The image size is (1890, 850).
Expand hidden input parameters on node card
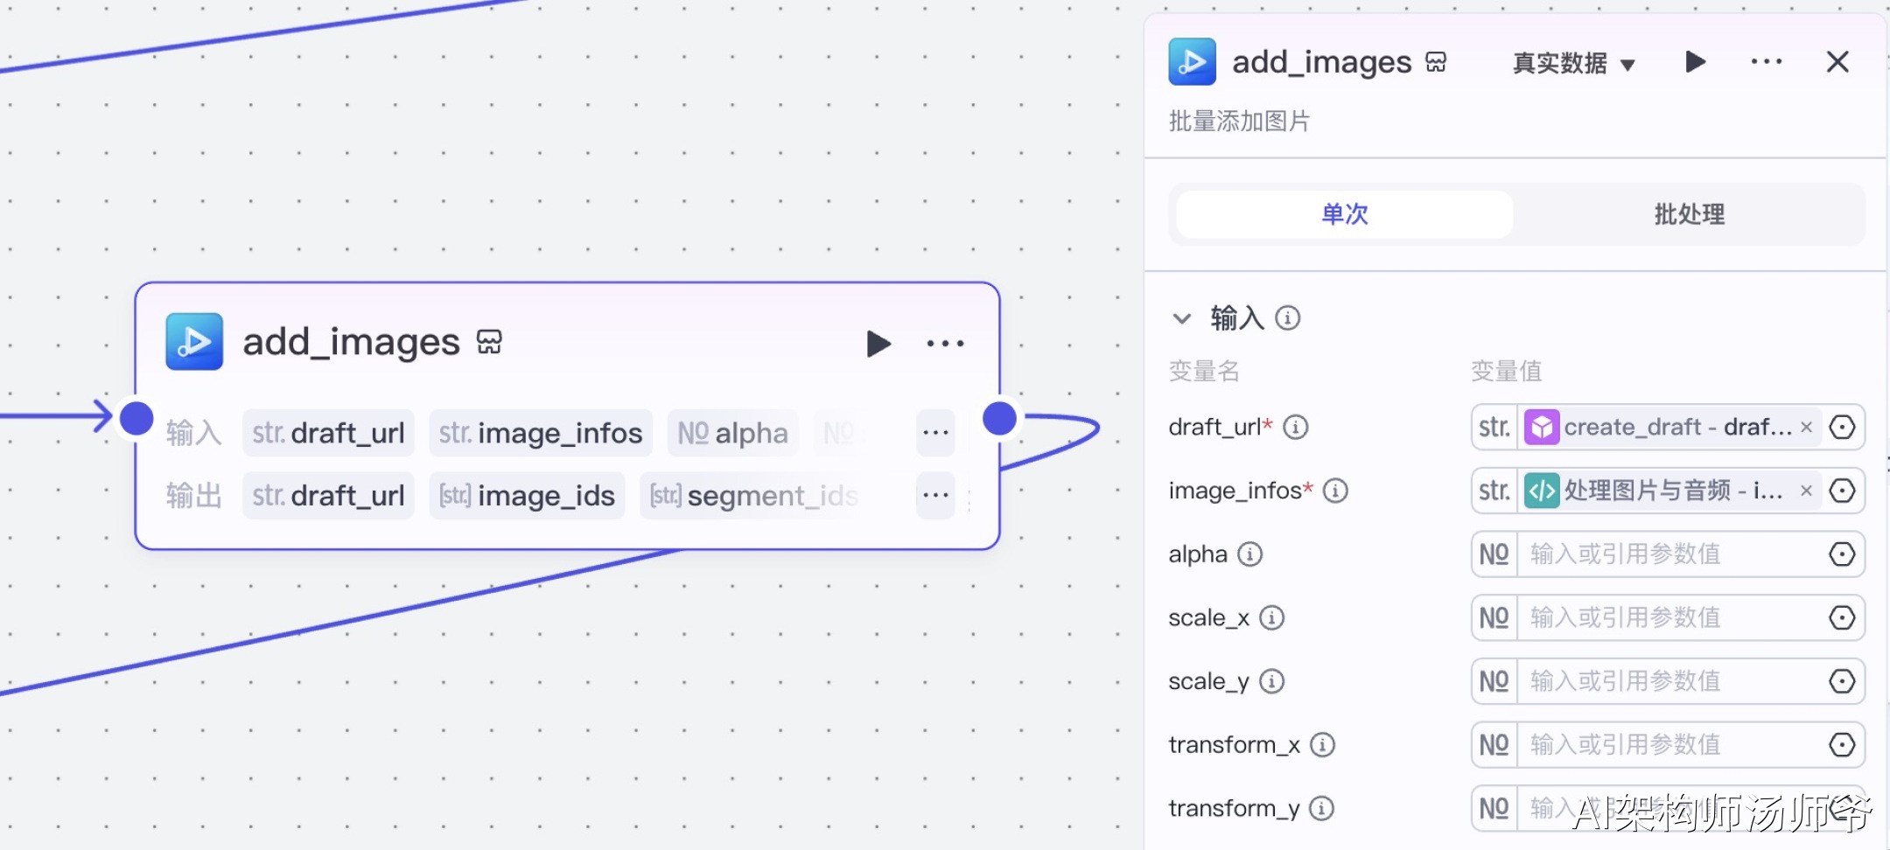click(935, 433)
